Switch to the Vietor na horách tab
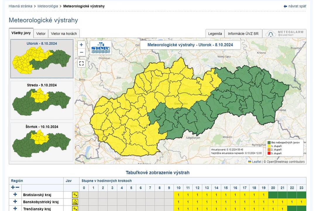Image resolution: width=316 pixels, height=211 pixels. [64, 34]
